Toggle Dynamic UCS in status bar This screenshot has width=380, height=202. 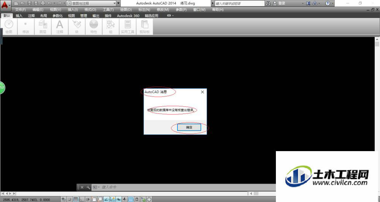coord(112,199)
